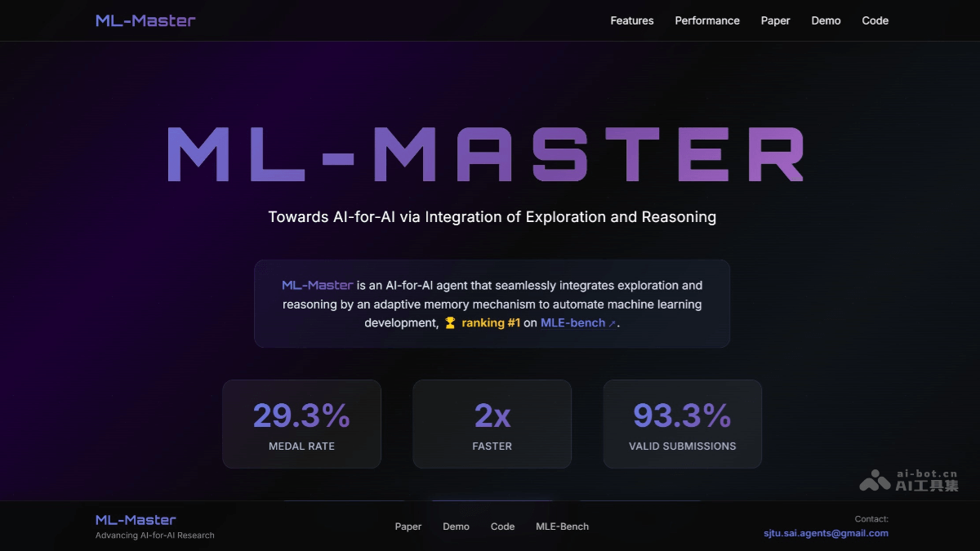The image size is (980, 551).
Task: Open the Paper link in top navigation
Action: (775, 20)
